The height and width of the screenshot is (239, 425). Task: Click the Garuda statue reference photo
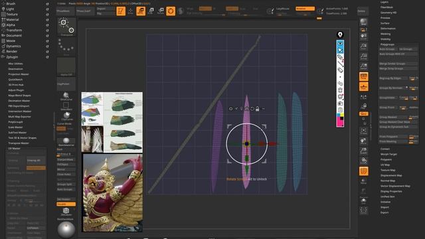[x=112, y=193]
